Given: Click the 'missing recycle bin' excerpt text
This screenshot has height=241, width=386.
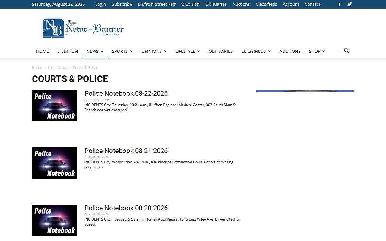Looking at the screenshot, I should click(x=163, y=164).
